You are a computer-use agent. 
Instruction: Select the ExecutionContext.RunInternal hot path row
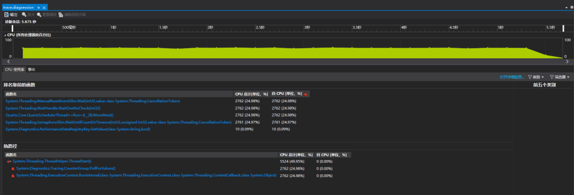pyautogui.click(x=146, y=175)
